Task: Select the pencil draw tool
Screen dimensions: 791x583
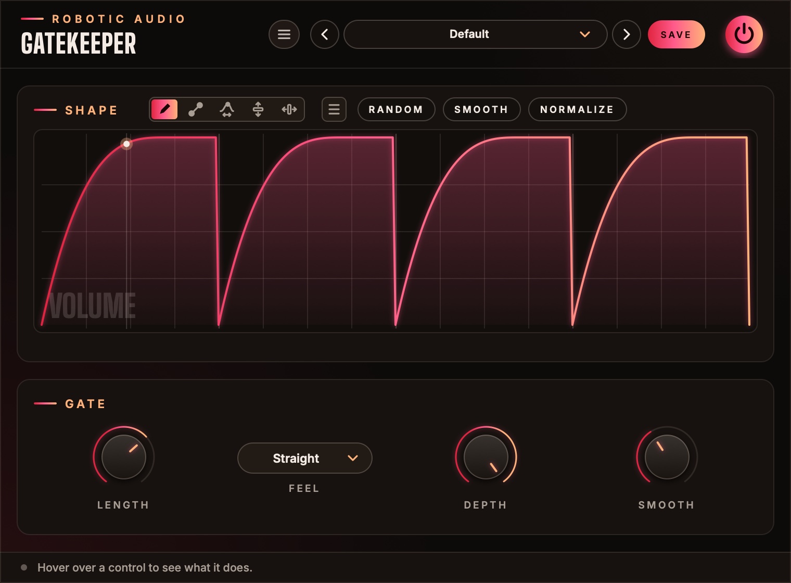Action: coord(164,109)
